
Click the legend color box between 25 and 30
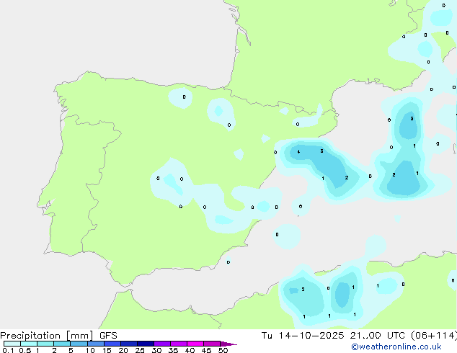[x=146, y=344]
